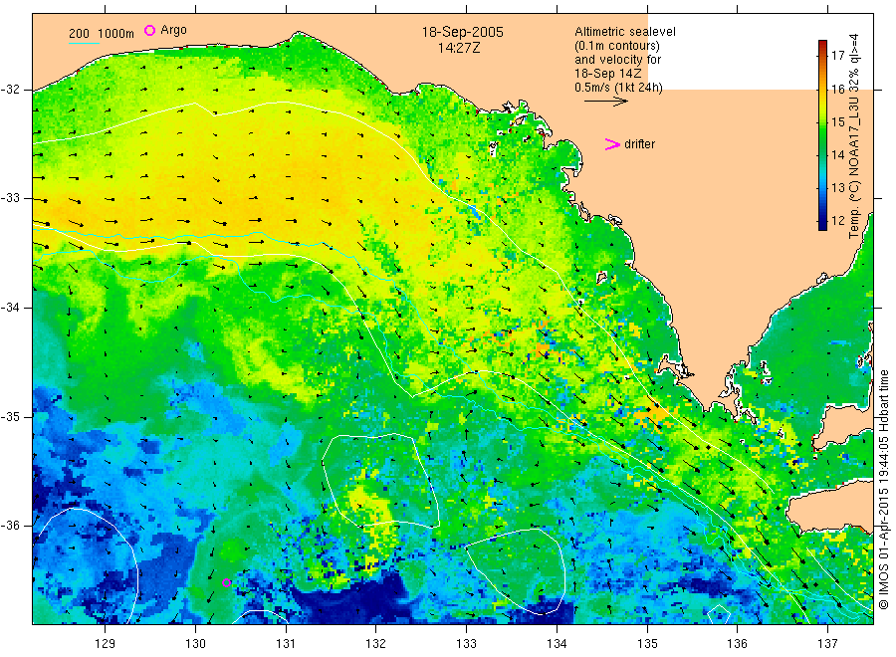The height and width of the screenshot is (657, 896).
Task: Click the 14 label on color bar
Action: click(837, 154)
